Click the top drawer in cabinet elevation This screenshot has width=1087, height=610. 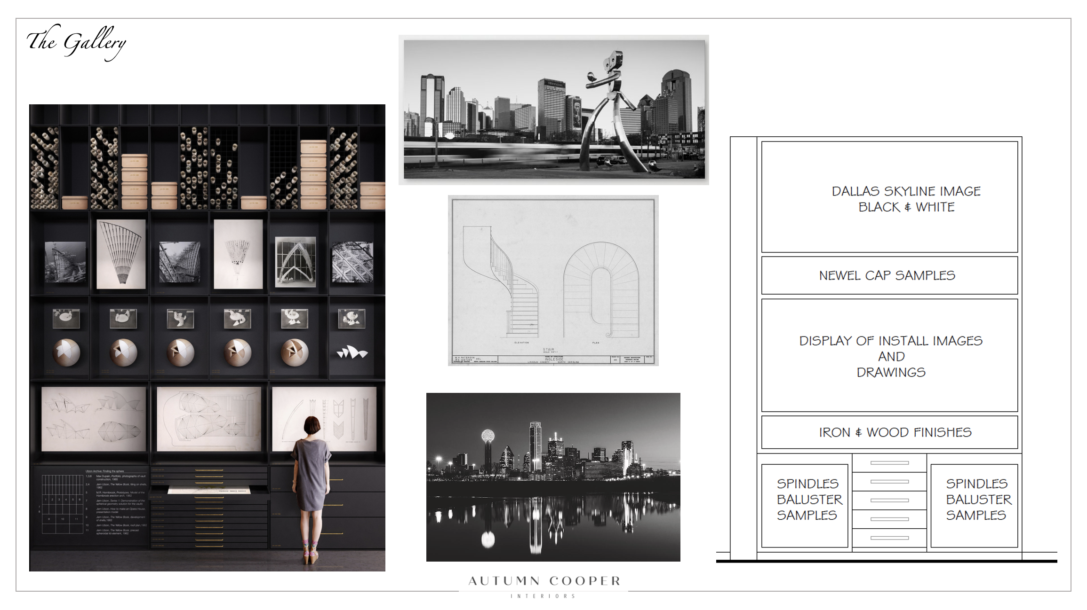[x=889, y=463]
